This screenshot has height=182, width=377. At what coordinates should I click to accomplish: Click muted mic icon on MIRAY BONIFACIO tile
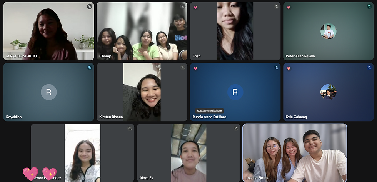tap(90, 7)
